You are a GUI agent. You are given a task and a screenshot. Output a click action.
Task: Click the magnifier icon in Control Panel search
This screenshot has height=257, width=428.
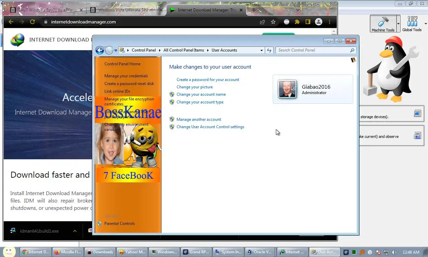click(352, 50)
